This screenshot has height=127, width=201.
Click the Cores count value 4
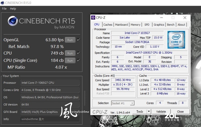point(160,103)
